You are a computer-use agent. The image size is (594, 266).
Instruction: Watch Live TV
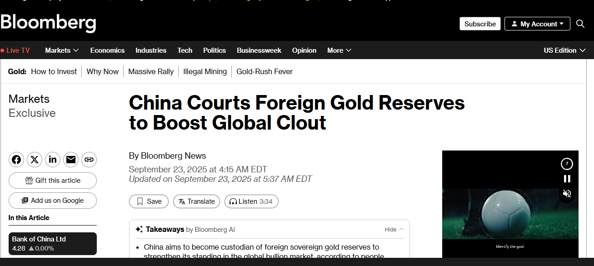click(15, 50)
